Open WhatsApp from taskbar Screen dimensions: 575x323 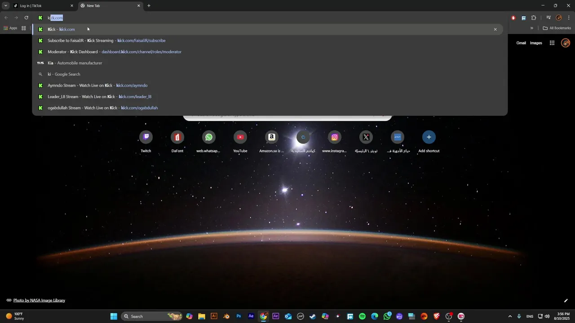pyautogui.click(x=387, y=316)
